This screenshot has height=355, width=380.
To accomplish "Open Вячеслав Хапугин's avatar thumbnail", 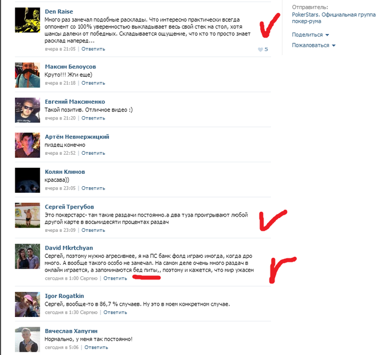I will (27, 339).
